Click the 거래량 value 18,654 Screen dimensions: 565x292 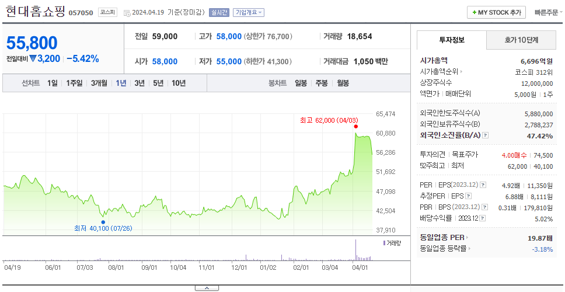(360, 36)
